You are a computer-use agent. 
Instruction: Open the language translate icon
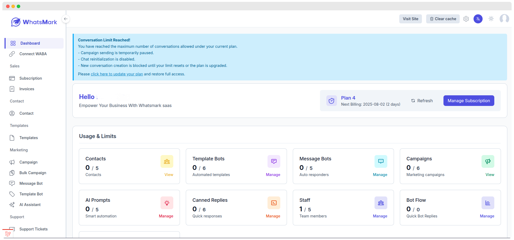pyautogui.click(x=478, y=19)
